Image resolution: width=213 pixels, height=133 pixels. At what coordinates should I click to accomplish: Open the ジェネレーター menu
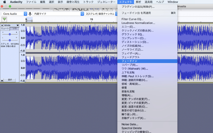click(x=106, y=2)
